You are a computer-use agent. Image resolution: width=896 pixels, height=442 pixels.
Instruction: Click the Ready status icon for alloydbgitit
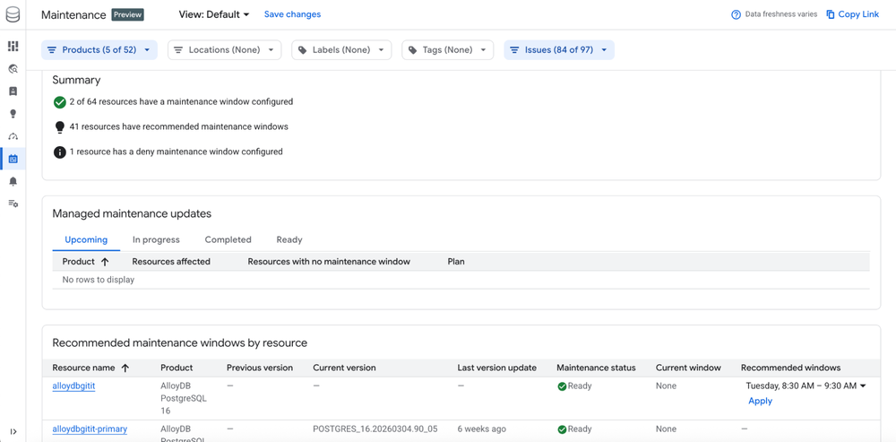pos(562,386)
